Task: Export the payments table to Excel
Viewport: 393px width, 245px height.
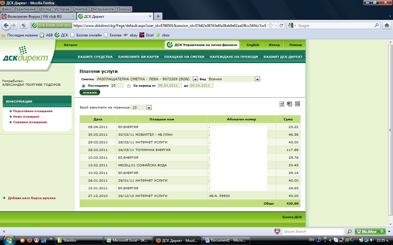Action: pos(297,104)
